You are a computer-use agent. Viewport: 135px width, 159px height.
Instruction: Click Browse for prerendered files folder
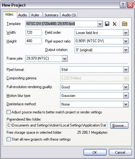click(x=119, y=126)
